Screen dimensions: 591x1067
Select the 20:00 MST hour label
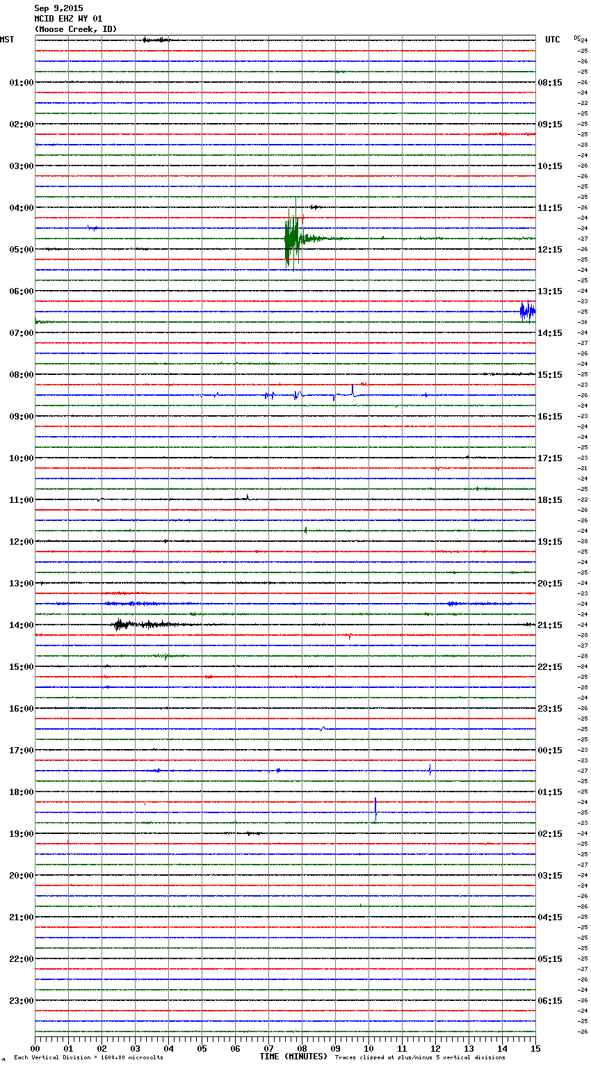(x=22, y=876)
